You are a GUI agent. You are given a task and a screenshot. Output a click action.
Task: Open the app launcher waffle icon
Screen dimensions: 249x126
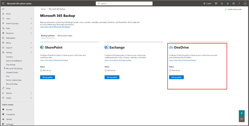click(3, 3)
